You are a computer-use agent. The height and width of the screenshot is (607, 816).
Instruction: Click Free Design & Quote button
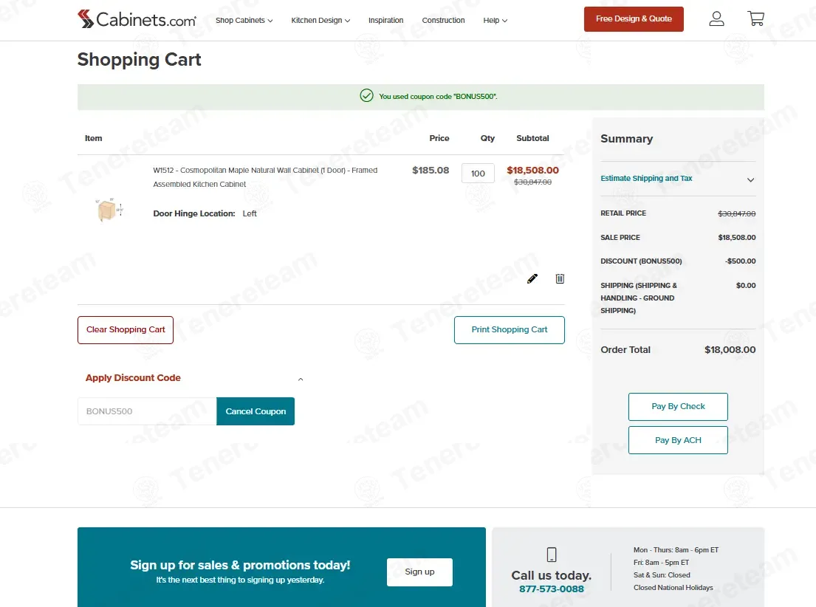pos(634,19)
